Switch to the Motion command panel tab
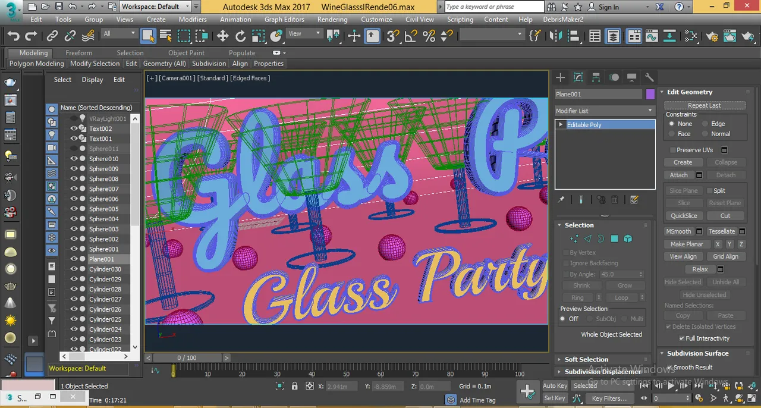761x408 pixels. (x=614, y=78)
